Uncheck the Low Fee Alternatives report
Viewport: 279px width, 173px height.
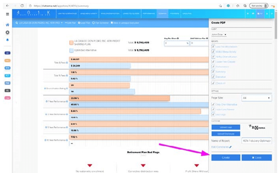tap(213, 47)
